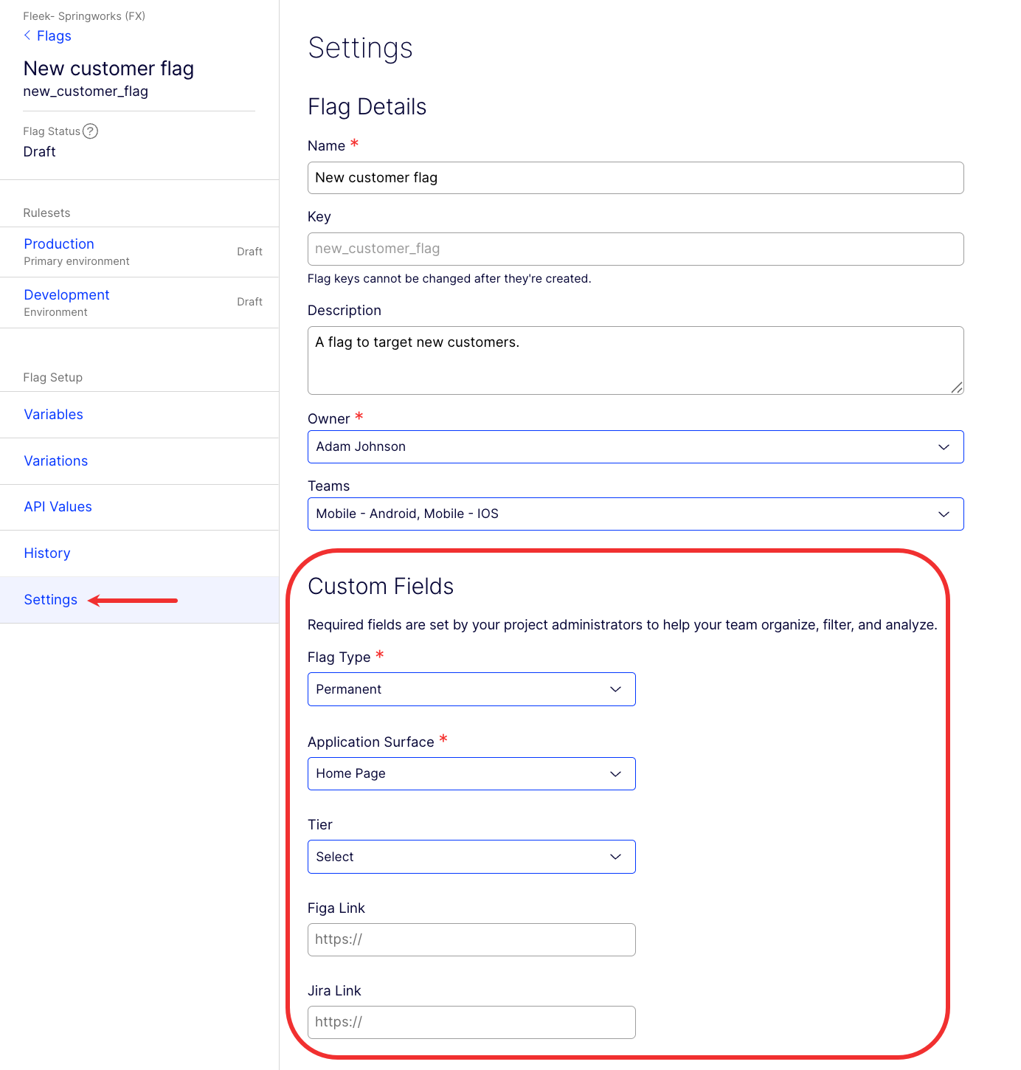Select Settings in the sidebar
Screen dimensions: 1021x1070
click(50, 600)
